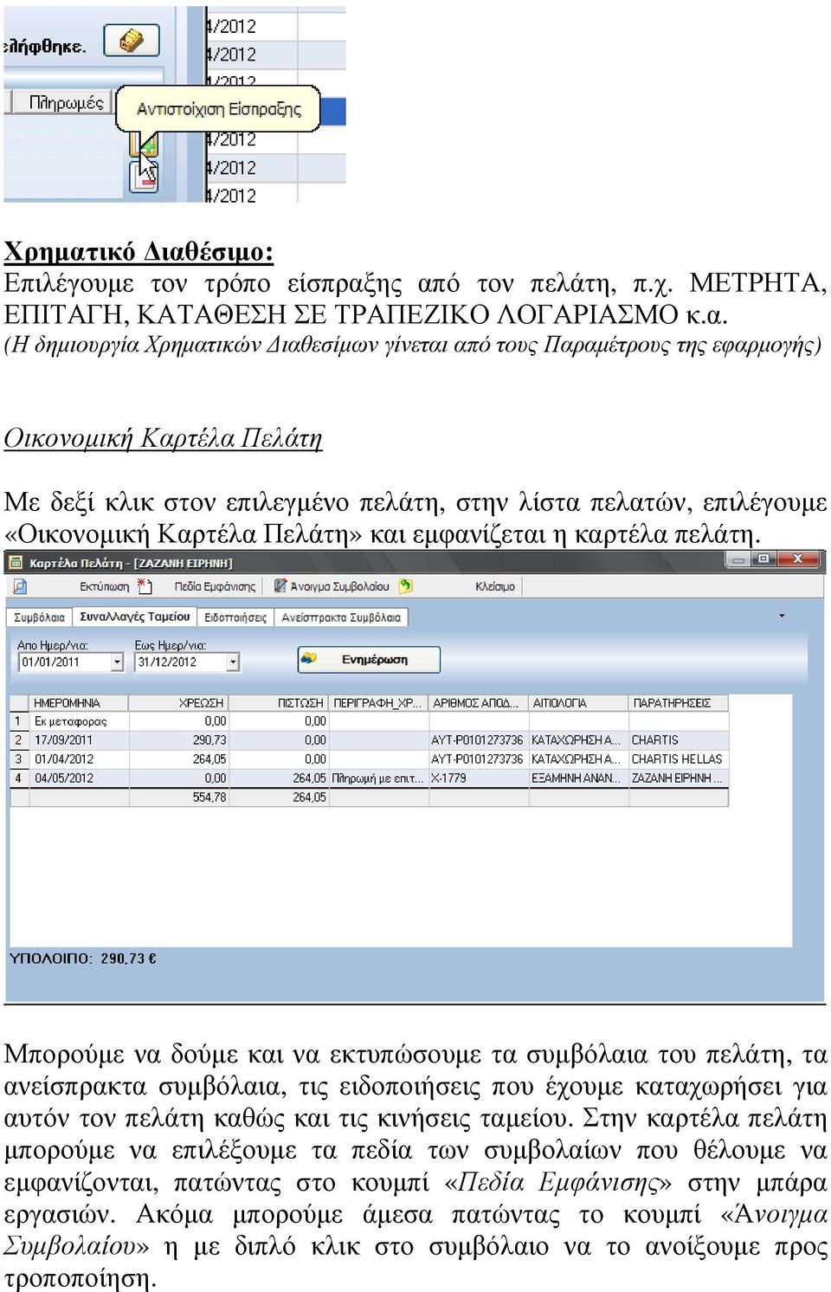
Task: Click the gold cash-register icon button
Action: point(132,41)
